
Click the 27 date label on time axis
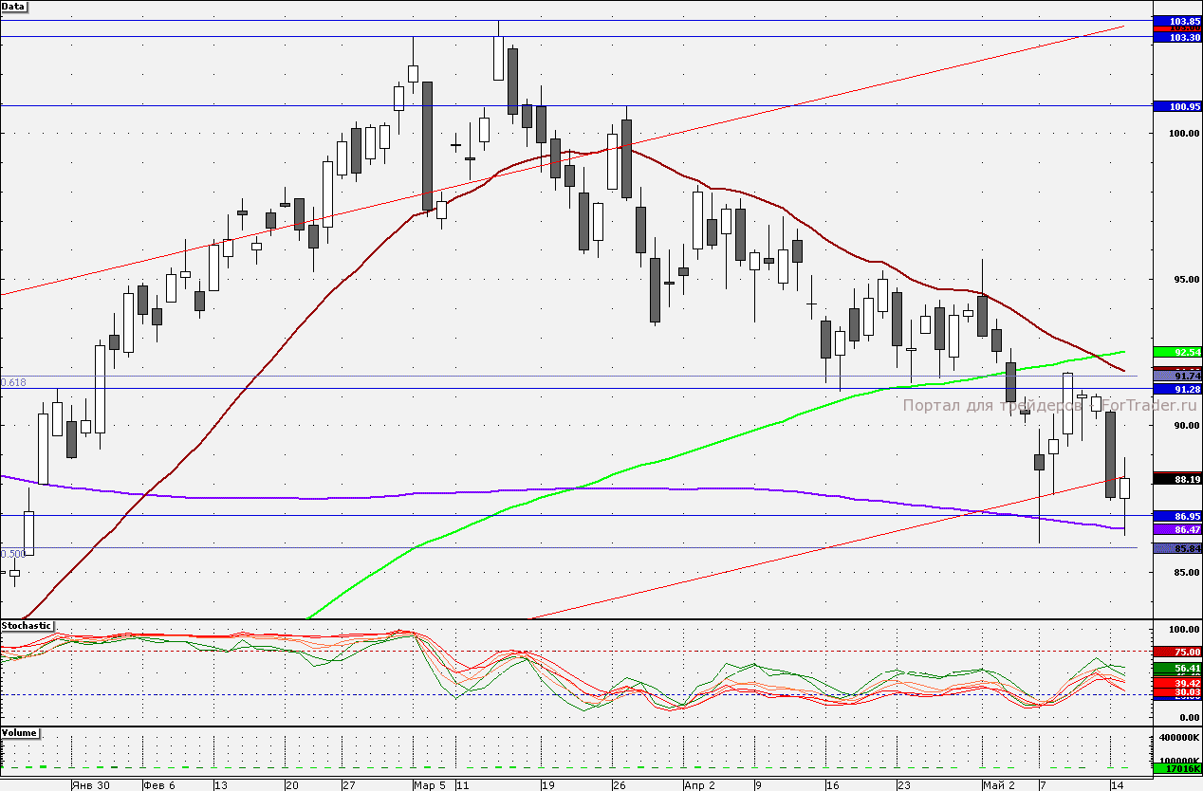pos(348,785)
